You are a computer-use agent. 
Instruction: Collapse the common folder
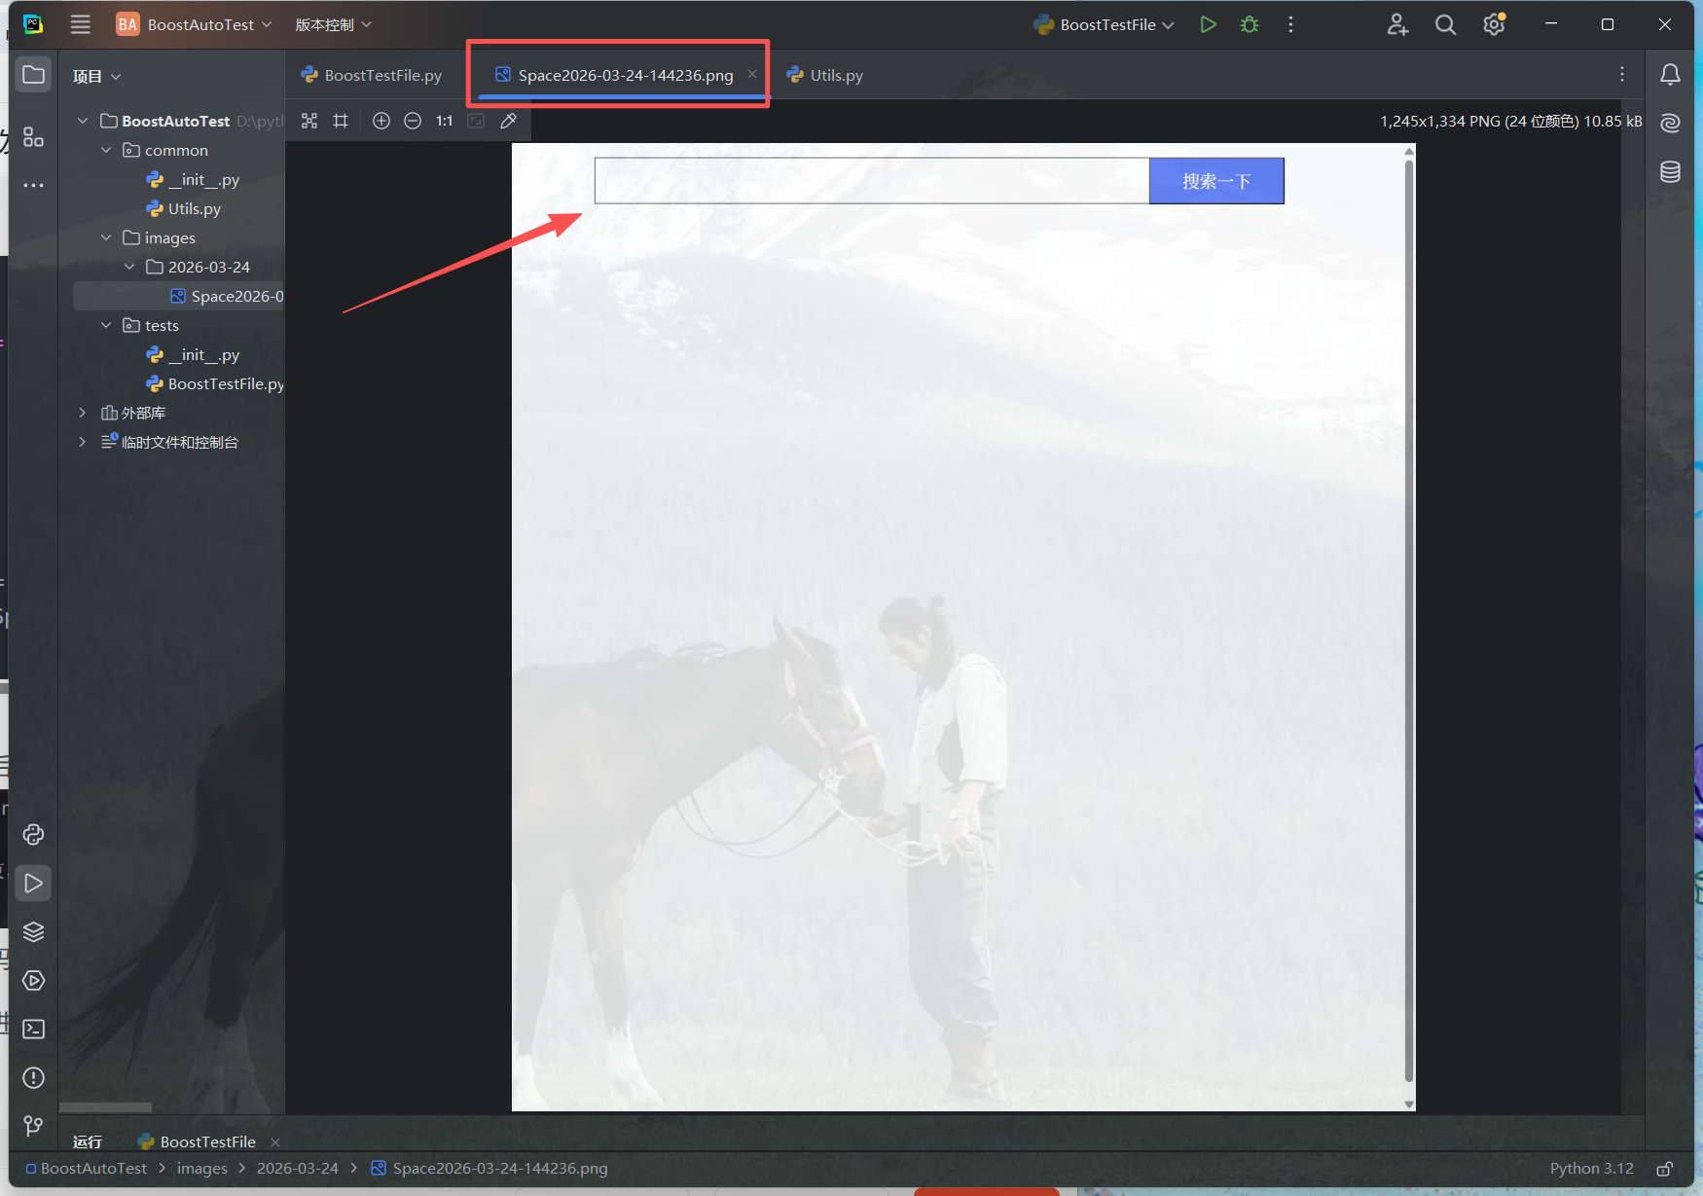(106, 150)
